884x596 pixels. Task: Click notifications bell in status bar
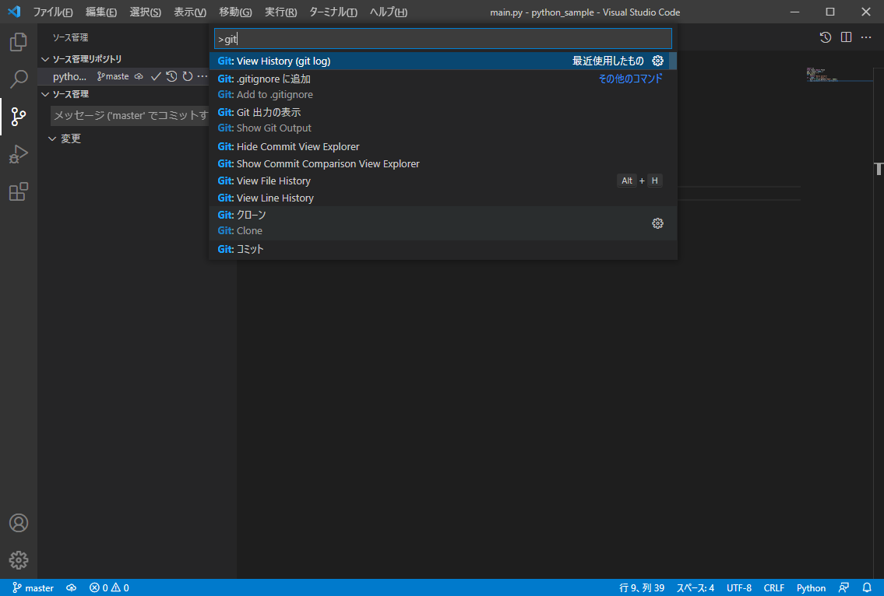(867, 587)
